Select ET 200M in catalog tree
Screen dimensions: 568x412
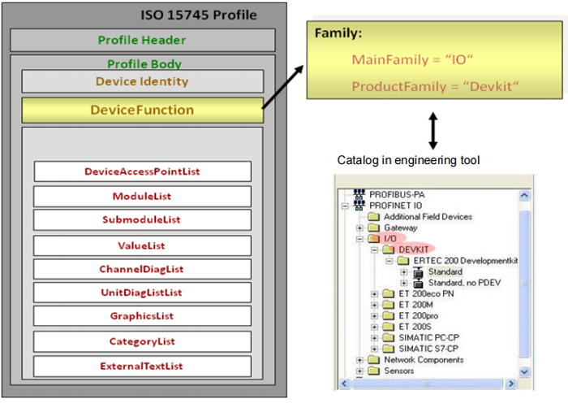418,305
